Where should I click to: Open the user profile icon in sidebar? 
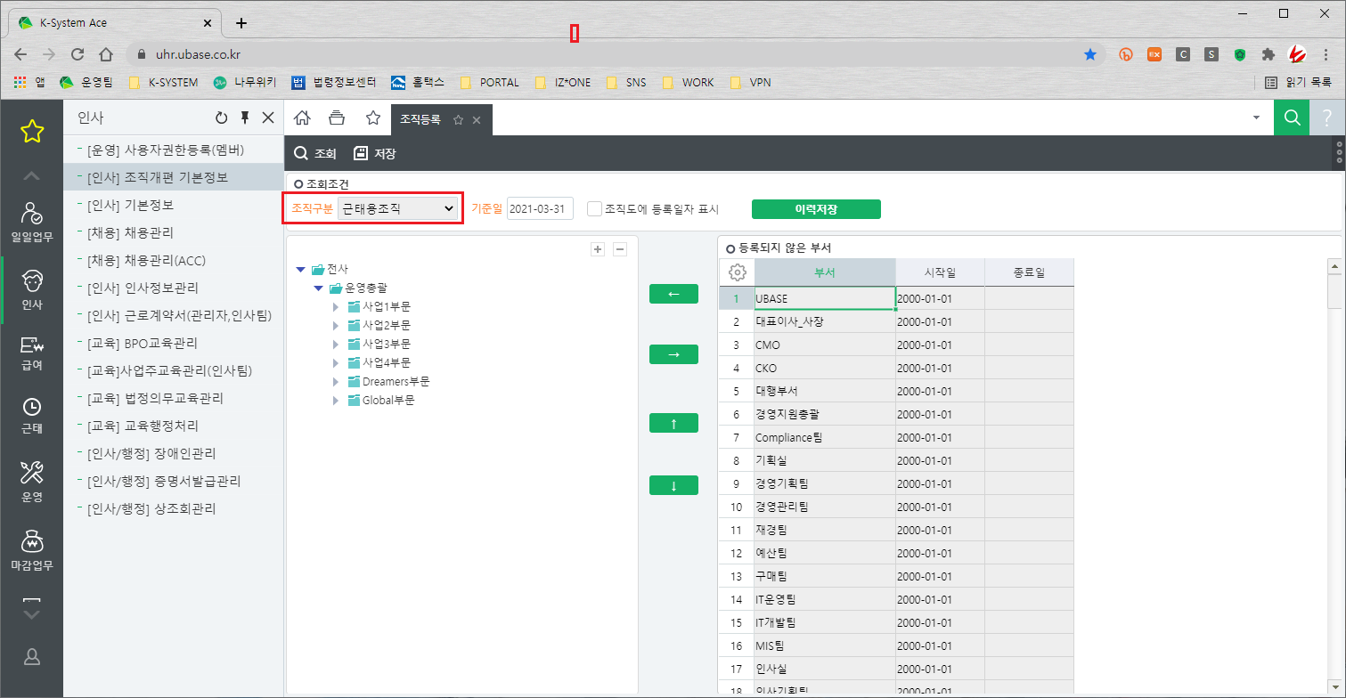pyautogui.click(x=32, y=657)
